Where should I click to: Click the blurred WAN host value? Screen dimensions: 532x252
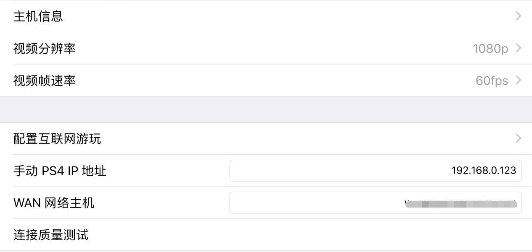tap(461, 204)
